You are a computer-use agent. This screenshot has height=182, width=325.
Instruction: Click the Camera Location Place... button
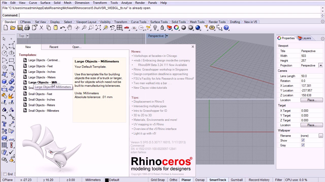(312, 100)
